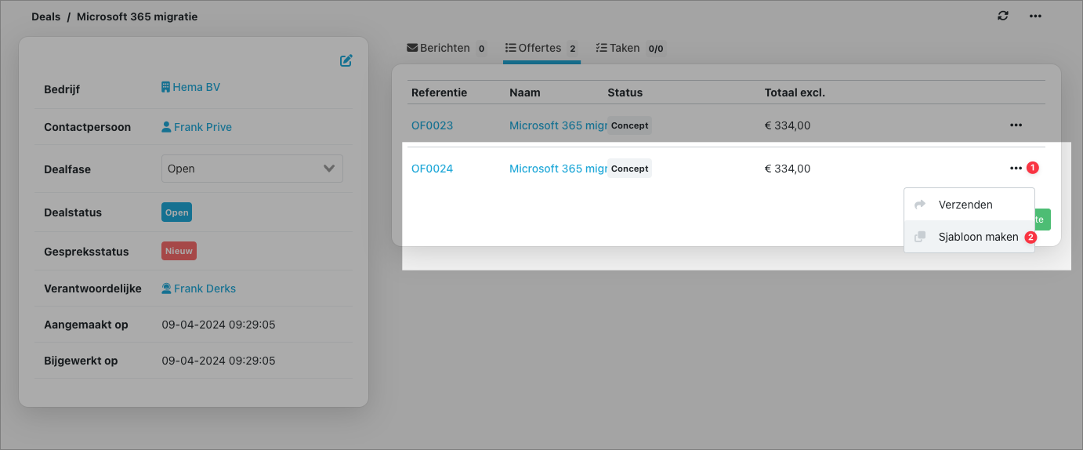Choose Verzenden in the context menu
The image size is (1083, 450).
coord(969,205)
